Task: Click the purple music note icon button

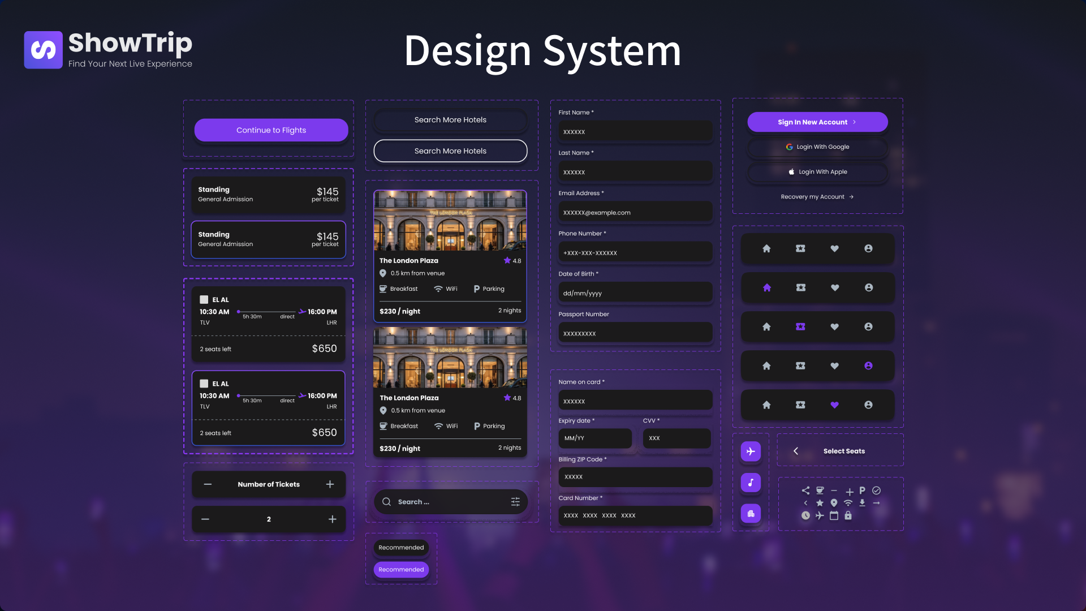Action: [751, 483]
